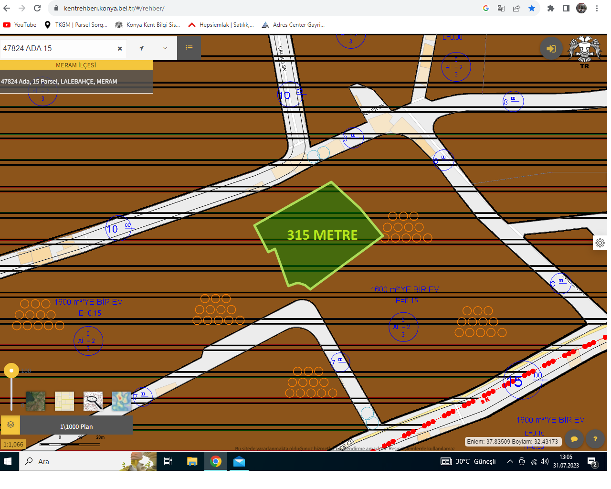The width and height of the screenshot is (611, 489).
Task: Click the 1:1,066 scale indicator
Action: tap(13, 444)
